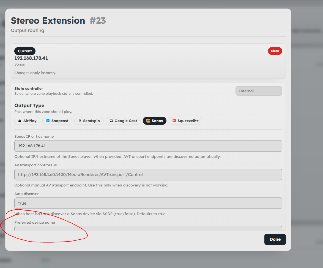Open the State controller Internal dropdown
The image size is (323, 268).
259,91
